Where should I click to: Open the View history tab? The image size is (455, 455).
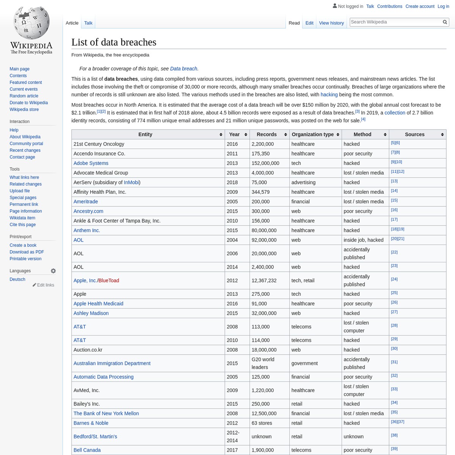[x=331, y=23]
